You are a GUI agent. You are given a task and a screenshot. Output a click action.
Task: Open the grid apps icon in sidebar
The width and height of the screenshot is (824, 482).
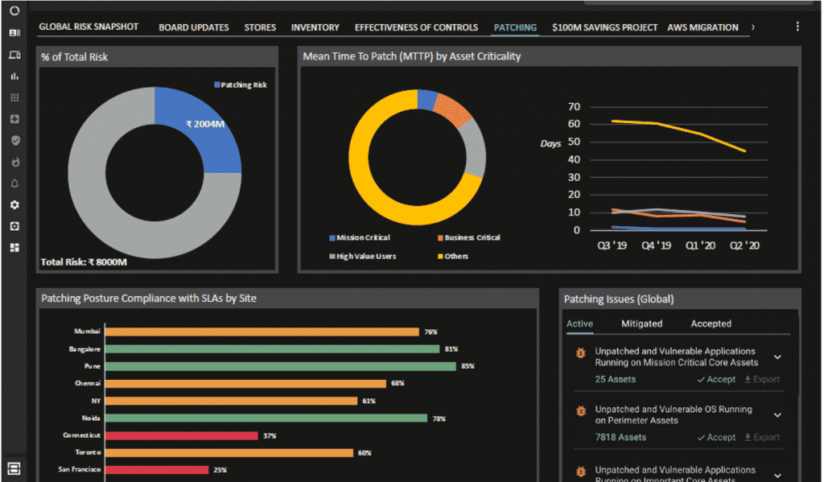[x=14, y=97]
